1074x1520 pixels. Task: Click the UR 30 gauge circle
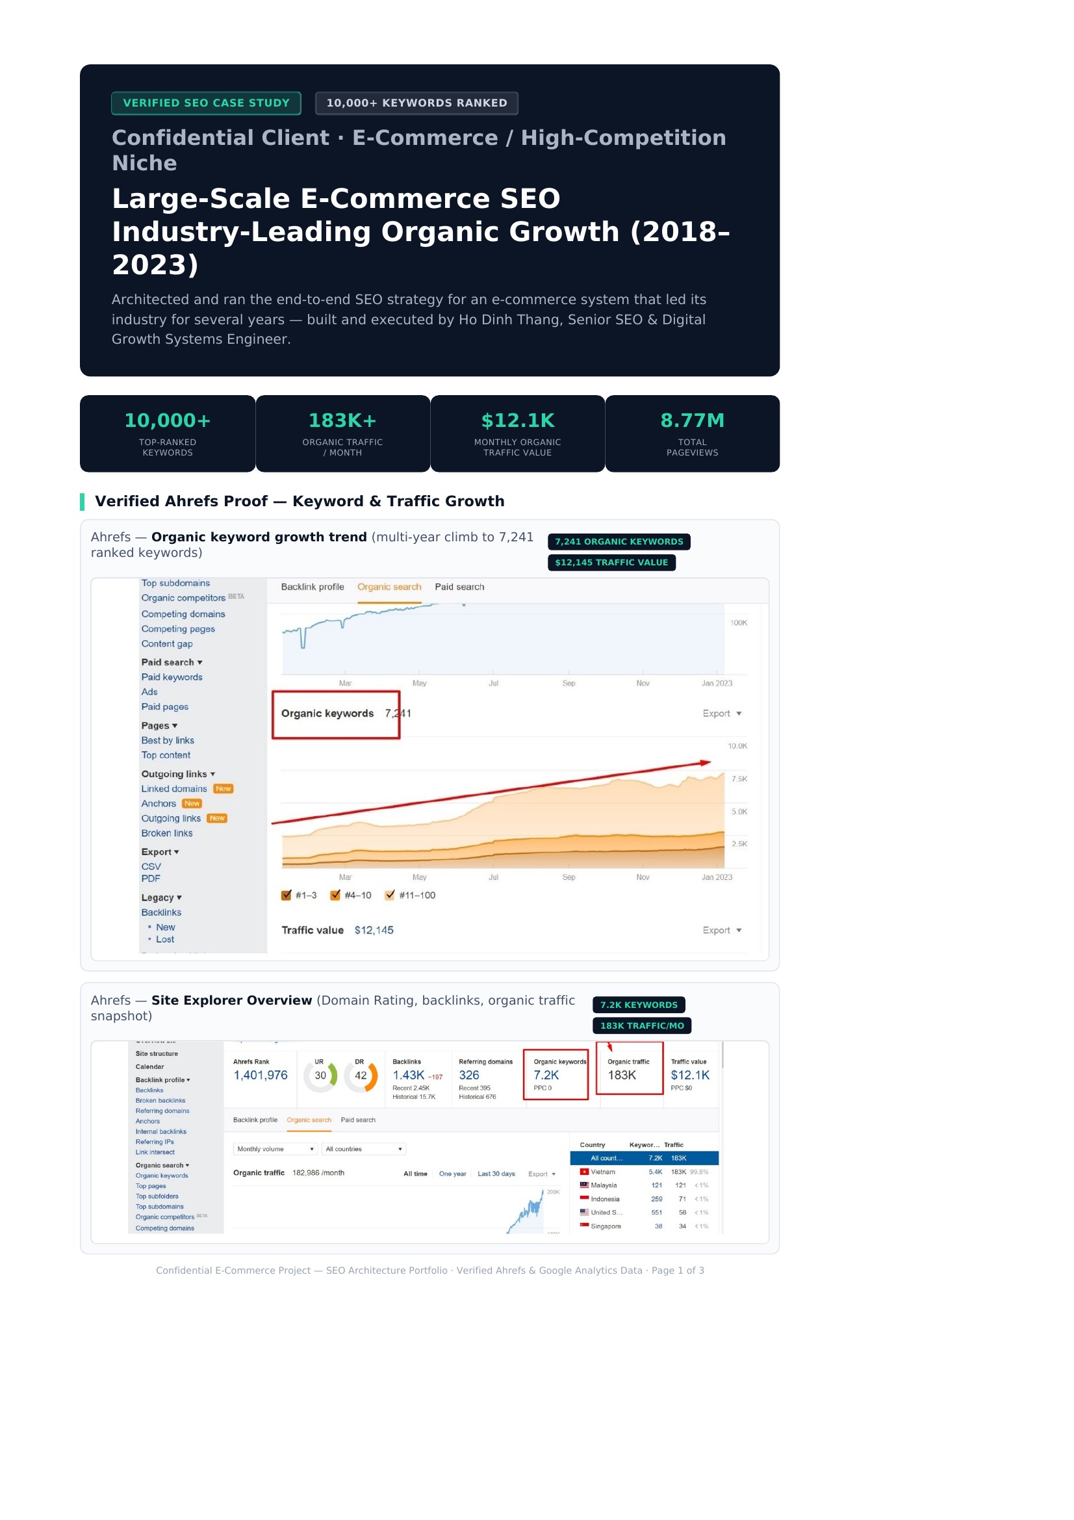320,1076
